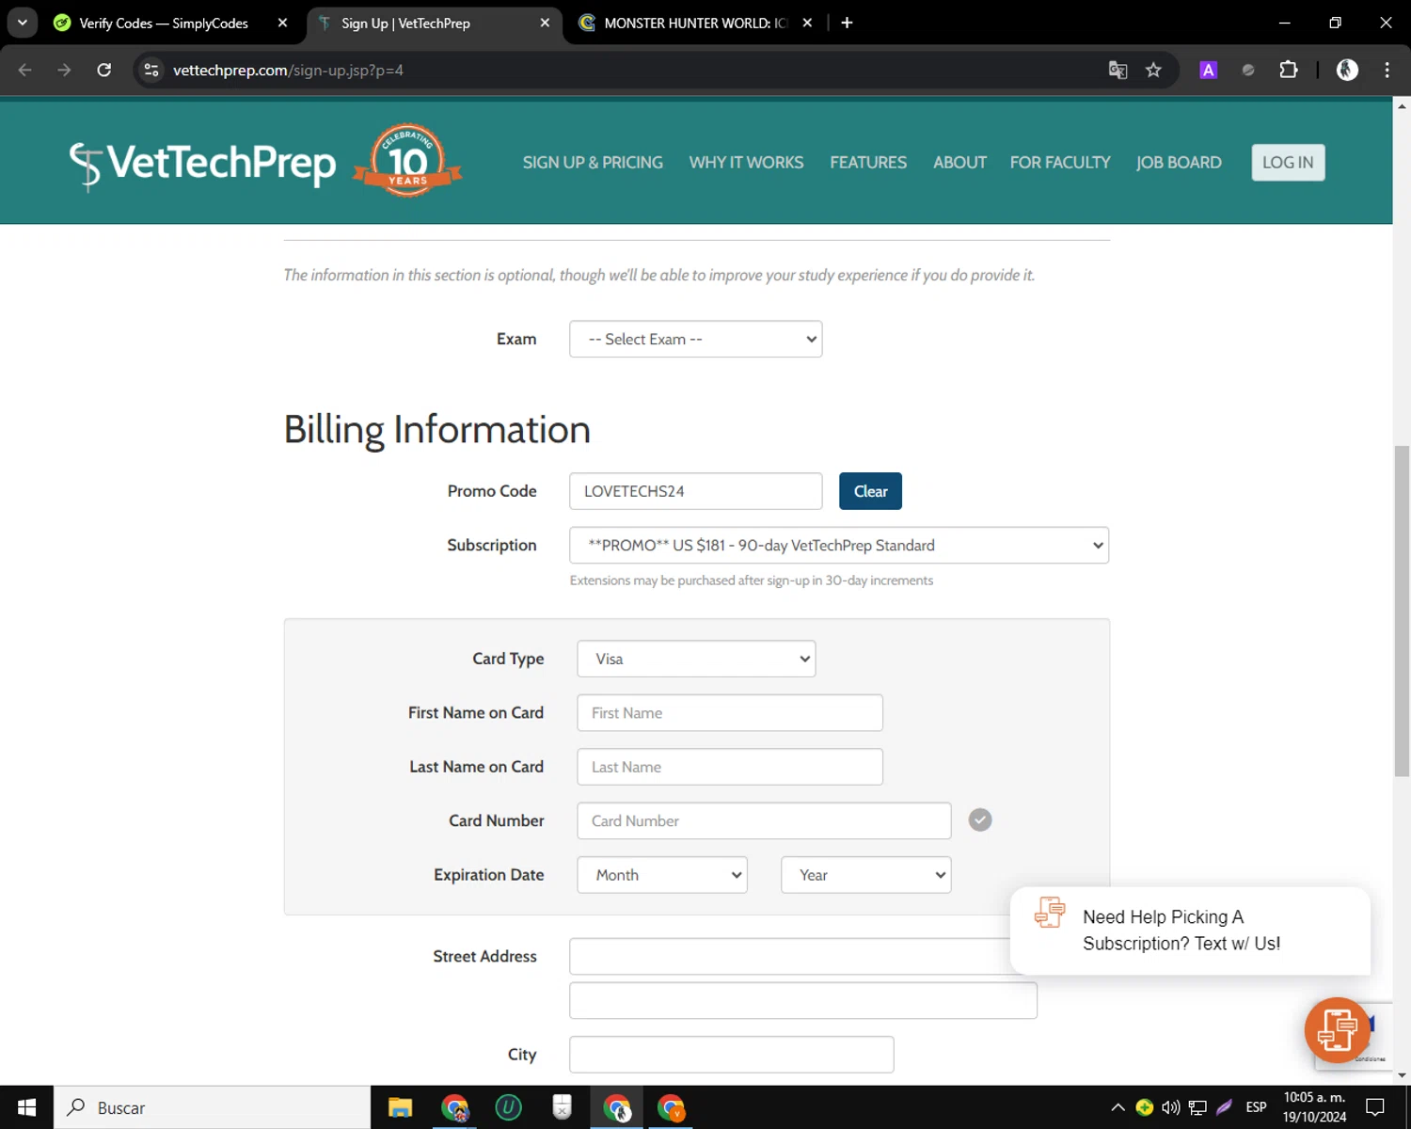1411x1129 pixels.
Task: Click the Log In button
Action: [1288, 163]
